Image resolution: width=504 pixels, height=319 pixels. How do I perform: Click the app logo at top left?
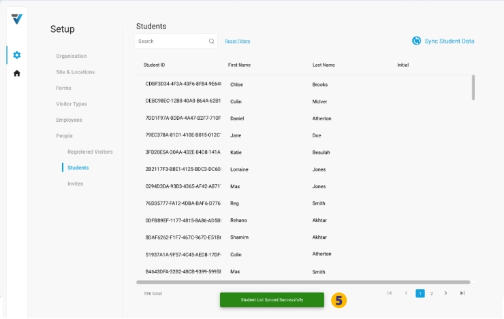17,19
